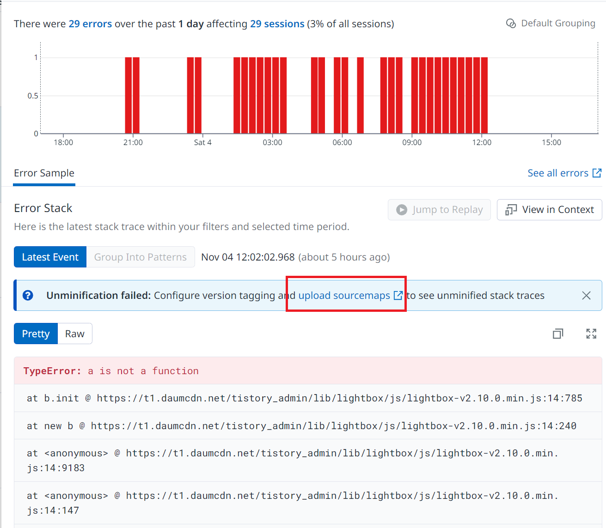
Task: Copy the stack trace using the copy icon
Action: pos(558,334)
